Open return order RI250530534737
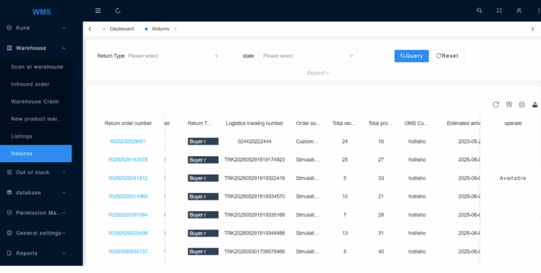This screenshot has height=273, width=541. 128,251
